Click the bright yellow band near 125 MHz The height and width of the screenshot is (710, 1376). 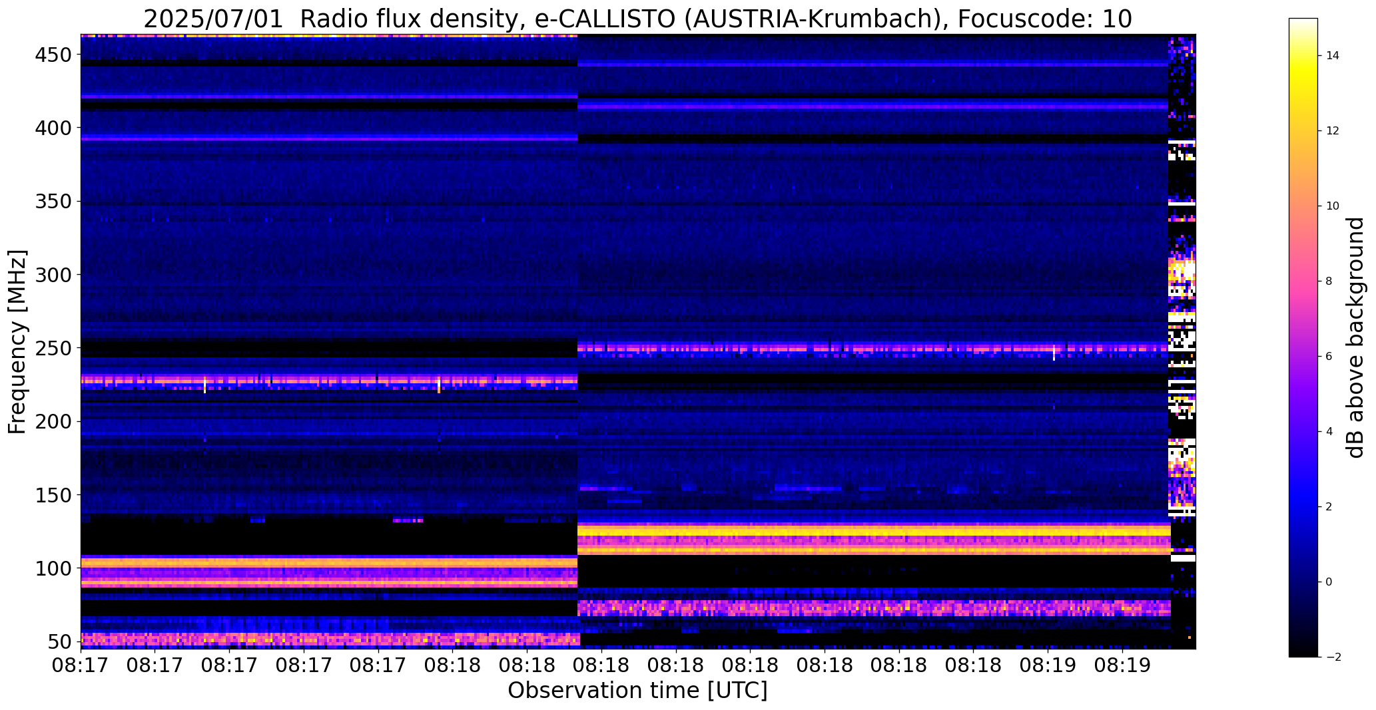click(x=874, y=532)
